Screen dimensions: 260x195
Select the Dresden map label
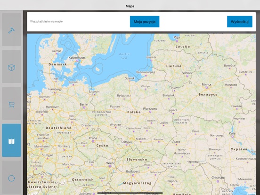[87, 125]
